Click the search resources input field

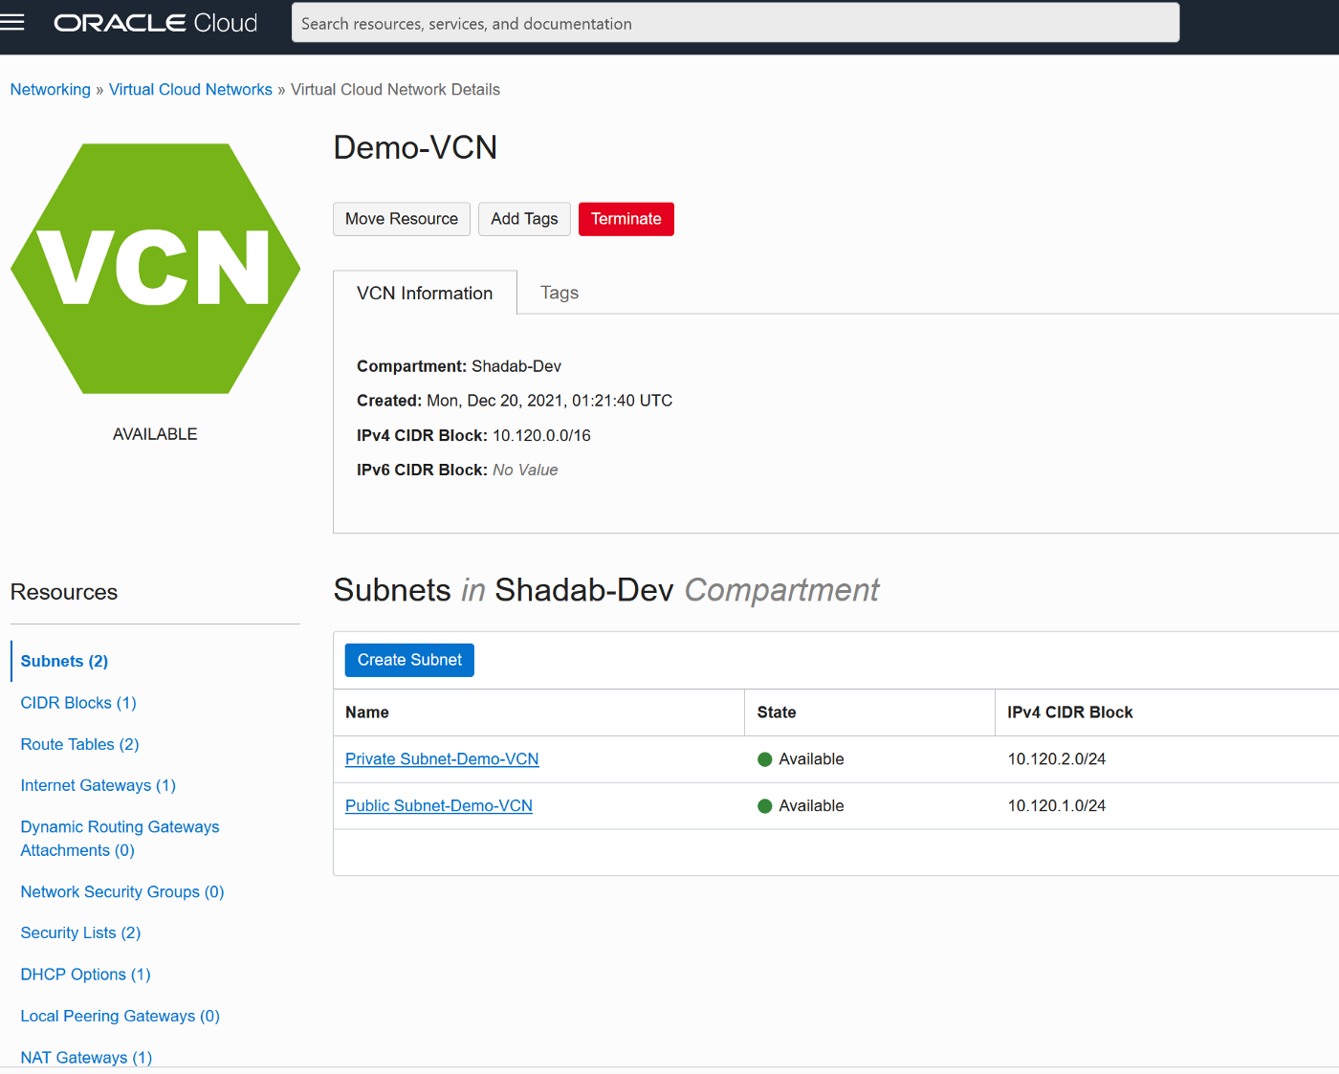pyautogui.click(x=735, y=23)
